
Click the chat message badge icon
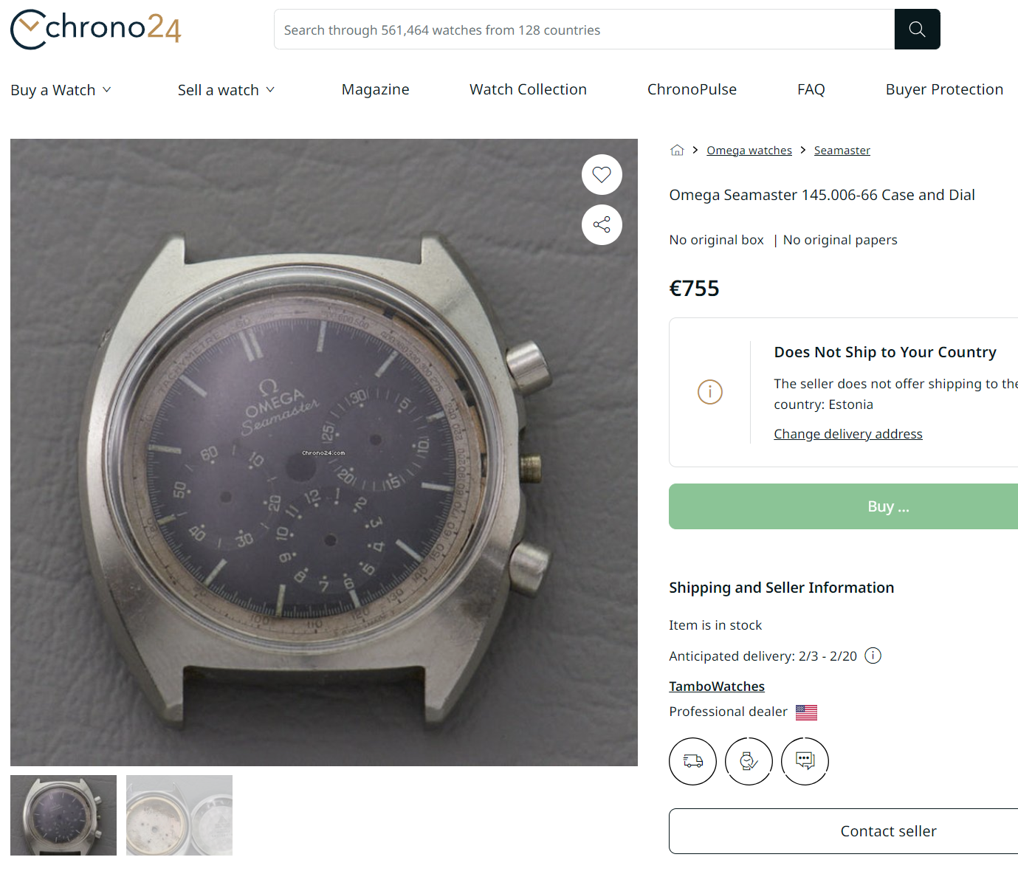point(805,761)
